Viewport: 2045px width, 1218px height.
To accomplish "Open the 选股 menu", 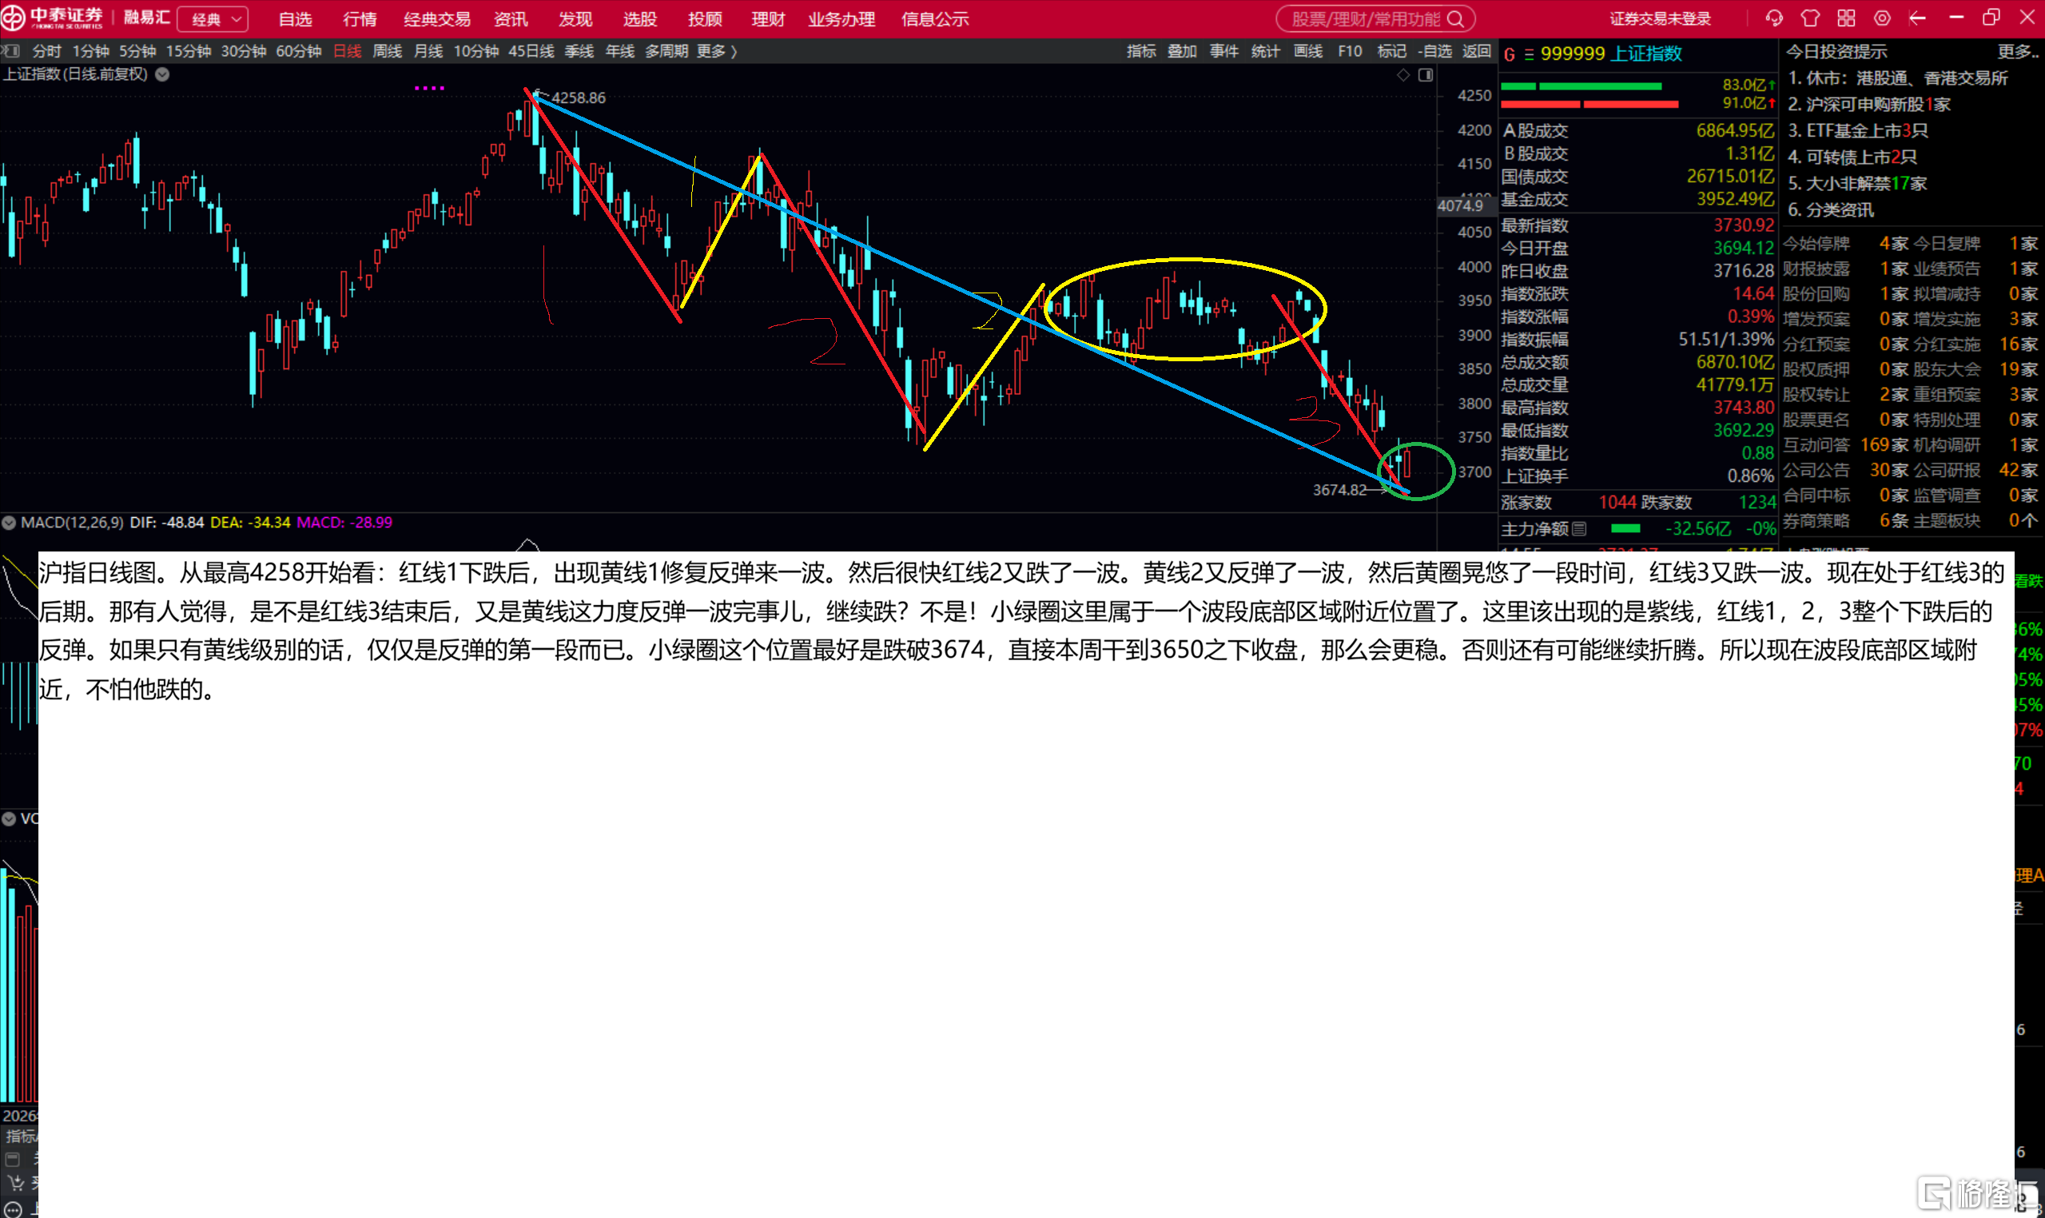I will pos(640,19).
